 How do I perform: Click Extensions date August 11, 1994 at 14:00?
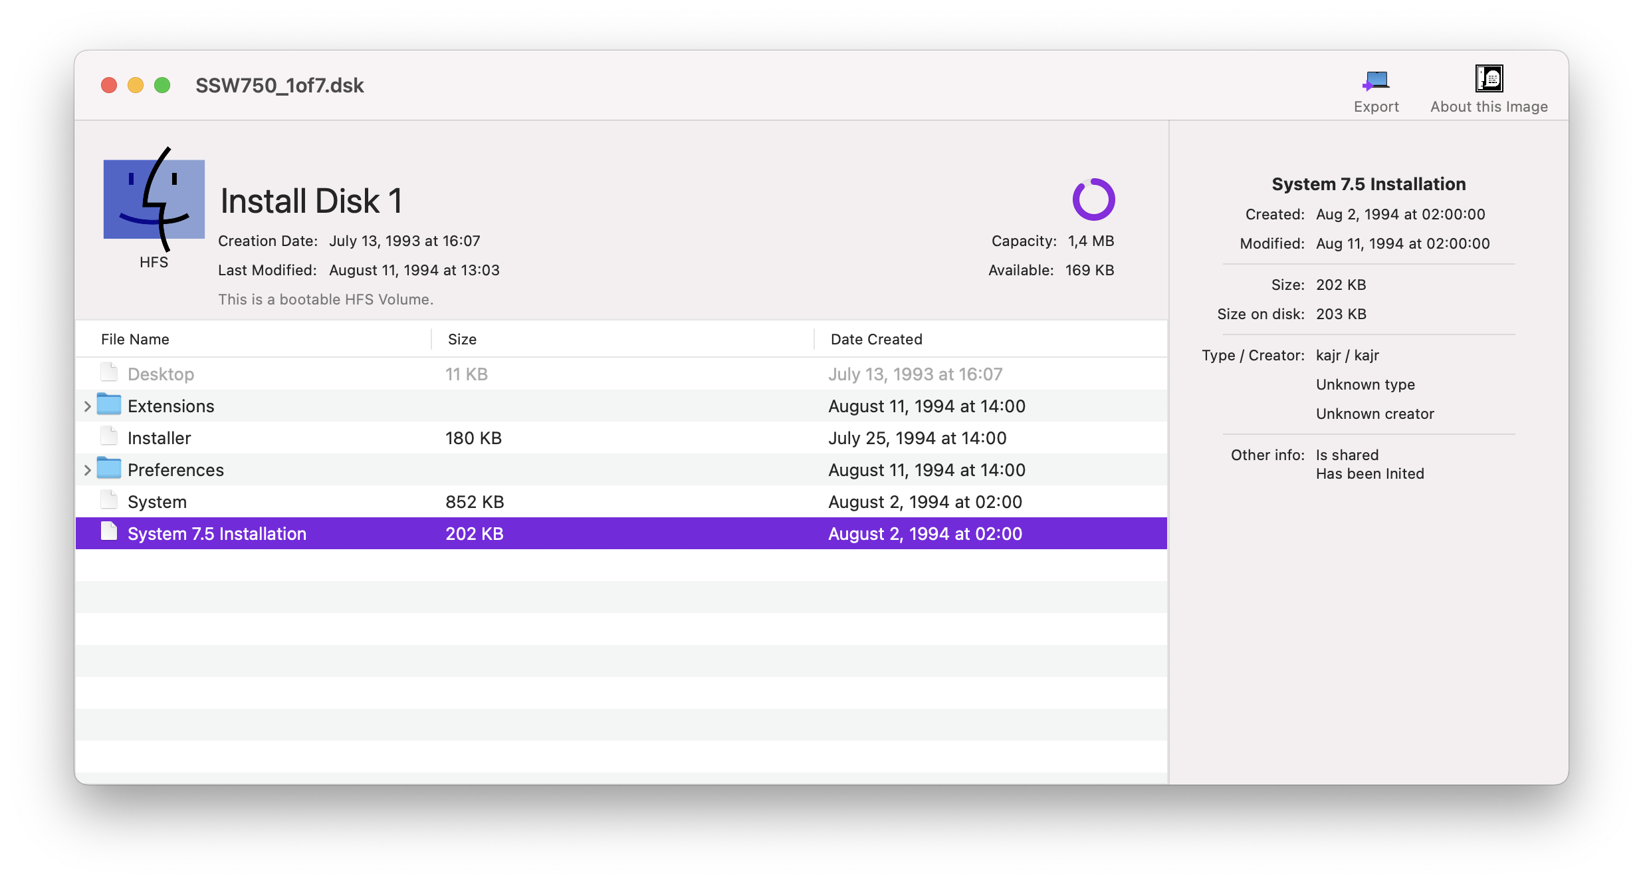click(x=927, y=406)
